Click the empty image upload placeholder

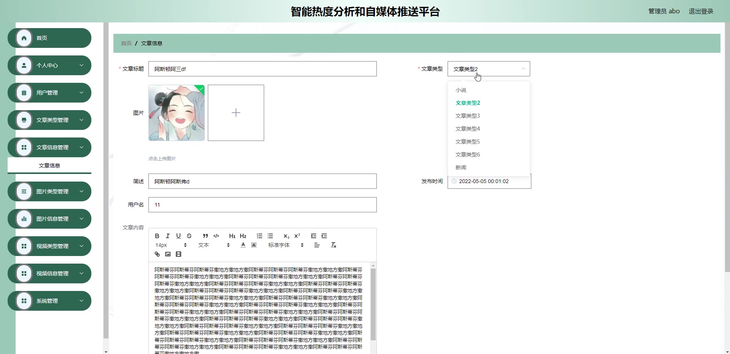click(236, 112)
